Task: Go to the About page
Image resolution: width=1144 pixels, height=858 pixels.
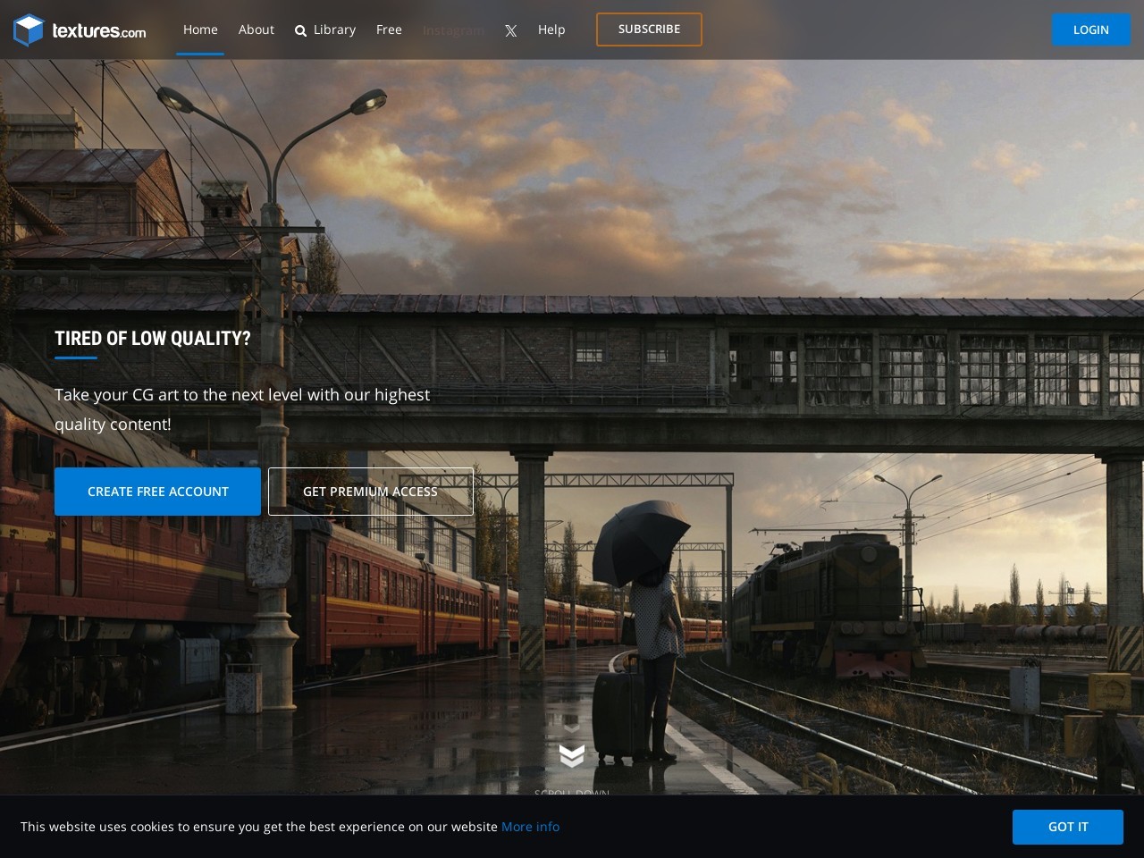Action: click(x=256, y=29)
